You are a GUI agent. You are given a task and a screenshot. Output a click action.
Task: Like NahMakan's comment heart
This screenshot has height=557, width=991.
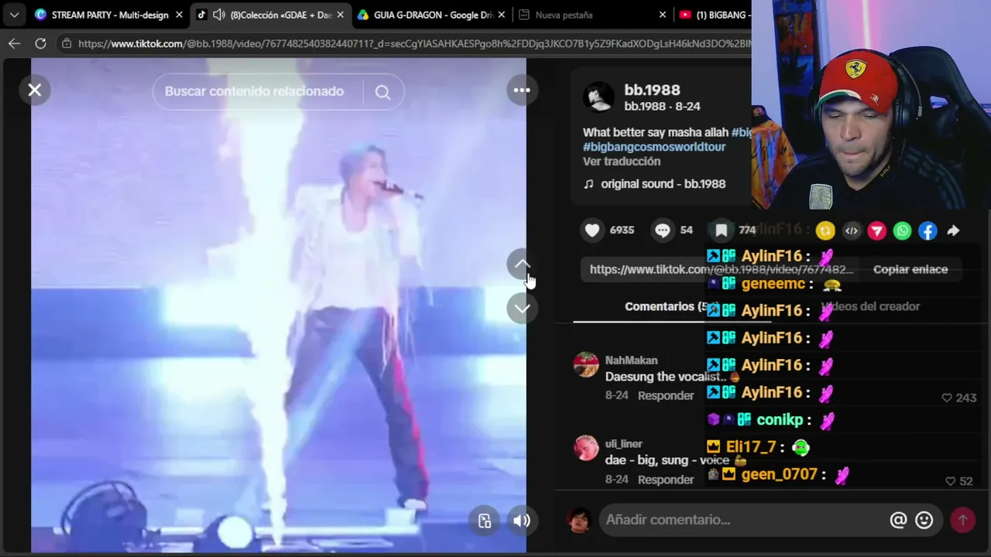click(947, 398)
